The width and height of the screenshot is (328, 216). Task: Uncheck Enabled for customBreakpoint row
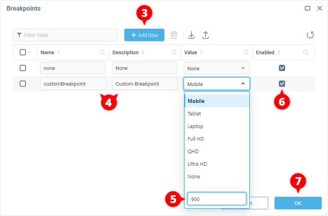tap(282, 84)
